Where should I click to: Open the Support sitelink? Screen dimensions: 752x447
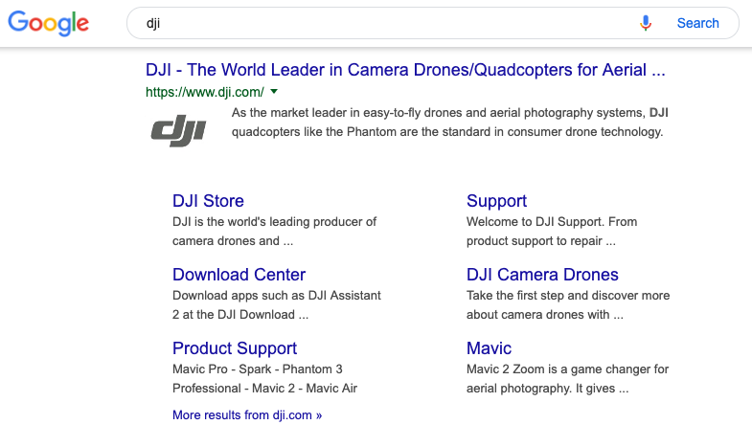coord(496,201)
